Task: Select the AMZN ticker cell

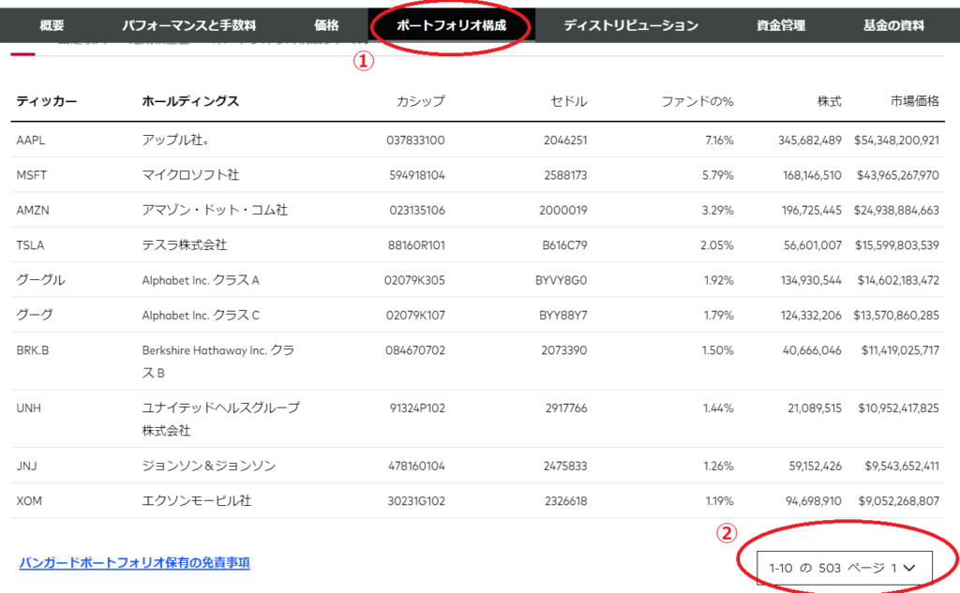Action: click(33, 210)
